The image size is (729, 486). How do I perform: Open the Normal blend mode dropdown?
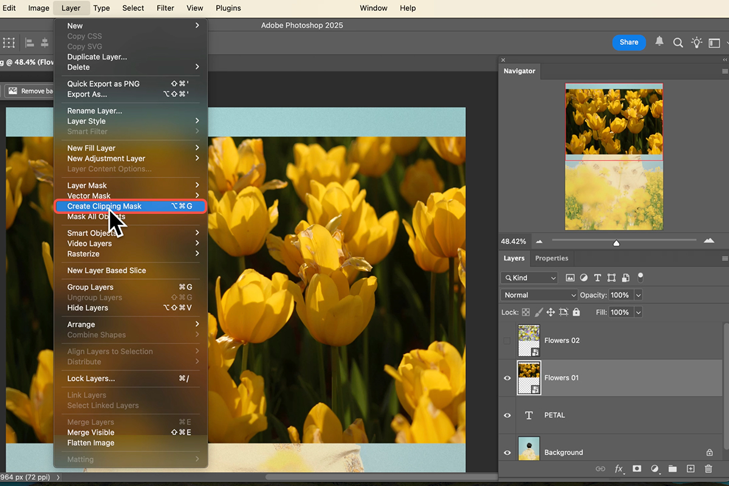[539, 295]
